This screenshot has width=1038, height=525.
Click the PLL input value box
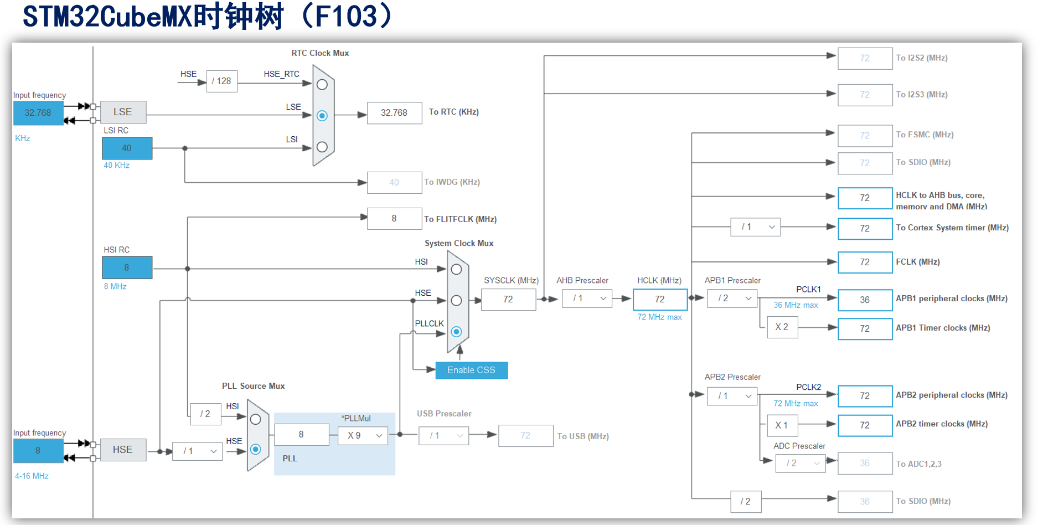pyautogui.click(x=302, y=435)
